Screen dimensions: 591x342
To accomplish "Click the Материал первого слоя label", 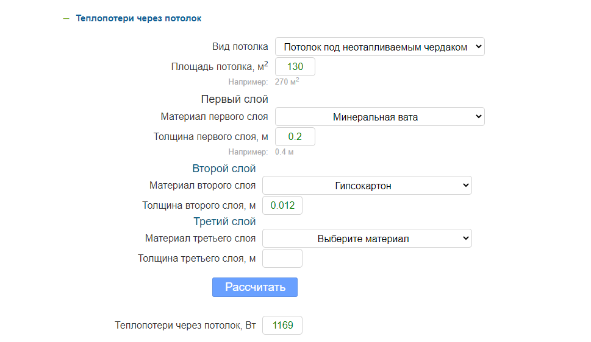I will (214, 117).
